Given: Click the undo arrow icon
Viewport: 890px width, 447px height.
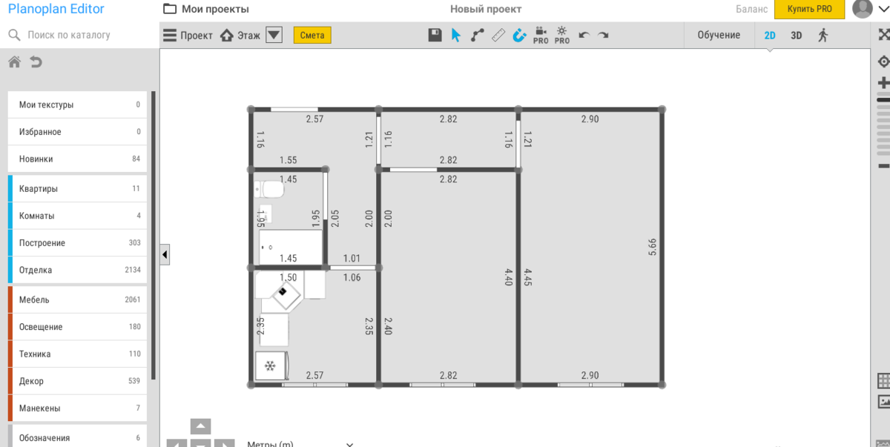Looking at the screenshot, I should (x=584, y=35).
